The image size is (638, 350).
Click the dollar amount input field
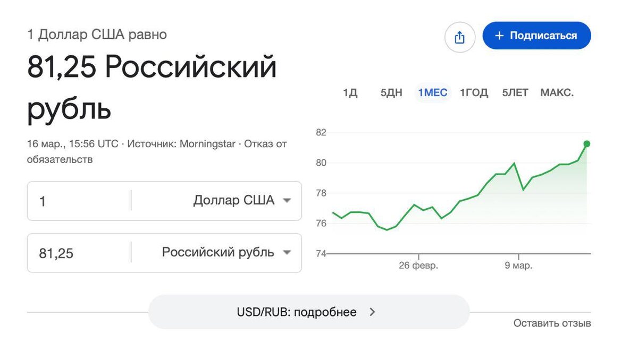coord(79,201)
